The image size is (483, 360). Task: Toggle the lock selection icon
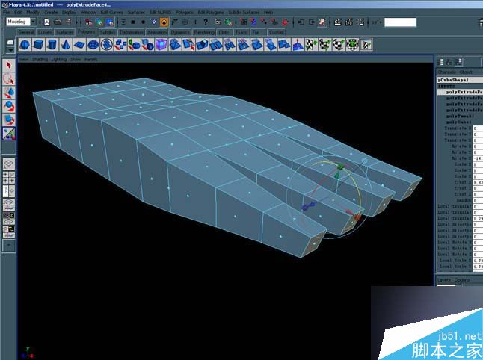218,22
